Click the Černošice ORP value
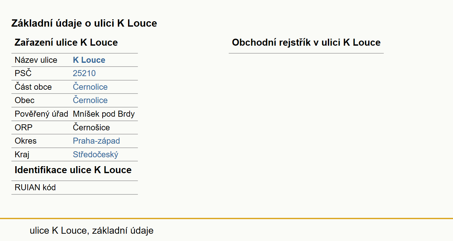The height and width of the screenshot is (241, 453). 91,127
